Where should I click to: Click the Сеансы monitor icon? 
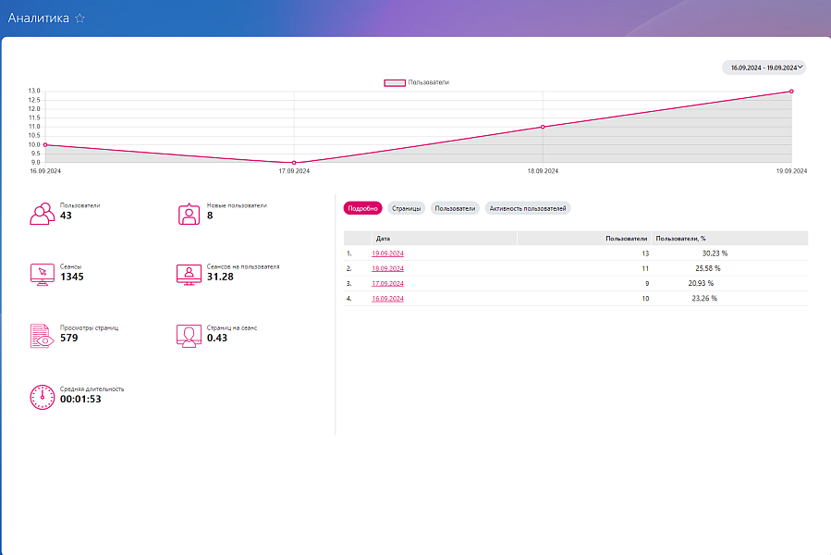point(43,274)
